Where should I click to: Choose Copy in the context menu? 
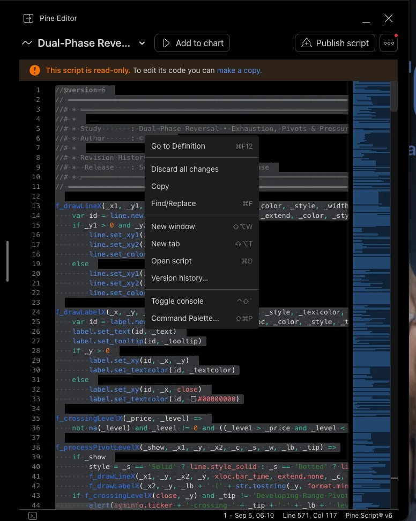tap(202, 186)
